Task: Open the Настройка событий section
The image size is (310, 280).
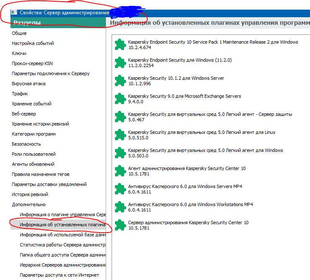Action: pyautogui.click(x=33, y=43)
